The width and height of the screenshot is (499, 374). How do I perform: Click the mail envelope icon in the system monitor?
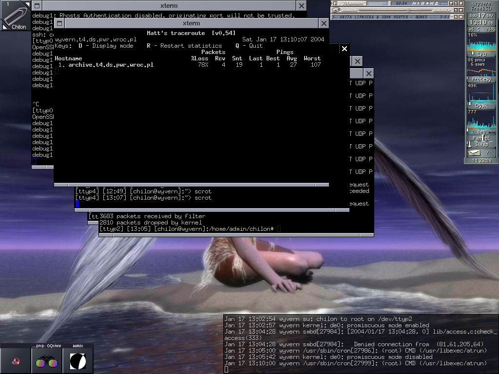(474, 153)
